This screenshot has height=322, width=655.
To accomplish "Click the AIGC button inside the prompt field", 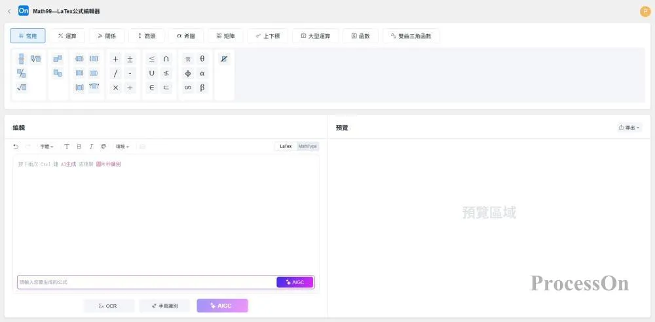I will pyautogui.click(x=295, y=282).
